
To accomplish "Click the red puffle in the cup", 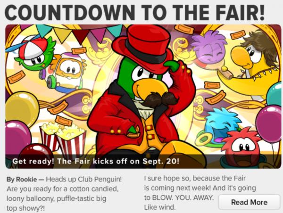I will point(241,147).
